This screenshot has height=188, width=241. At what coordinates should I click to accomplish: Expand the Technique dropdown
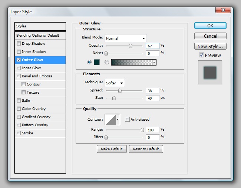click(x=115, y=83)
